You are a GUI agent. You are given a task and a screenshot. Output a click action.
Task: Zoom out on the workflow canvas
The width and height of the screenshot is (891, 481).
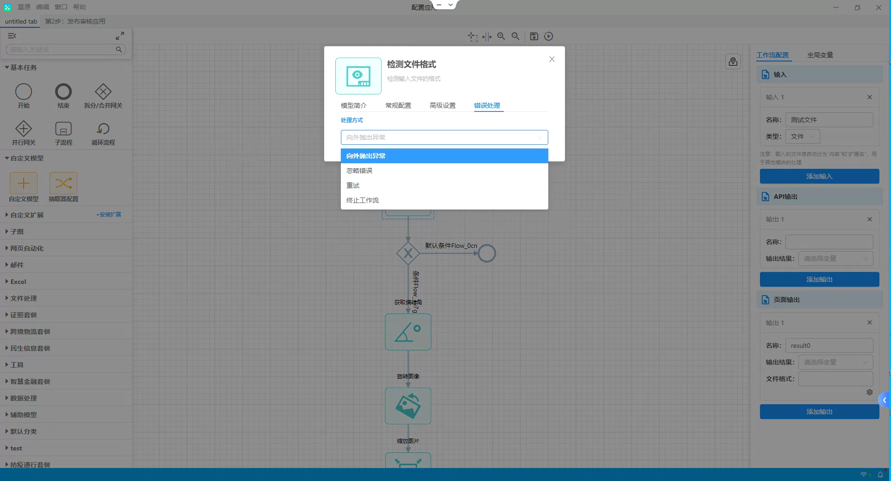[515, 36]
